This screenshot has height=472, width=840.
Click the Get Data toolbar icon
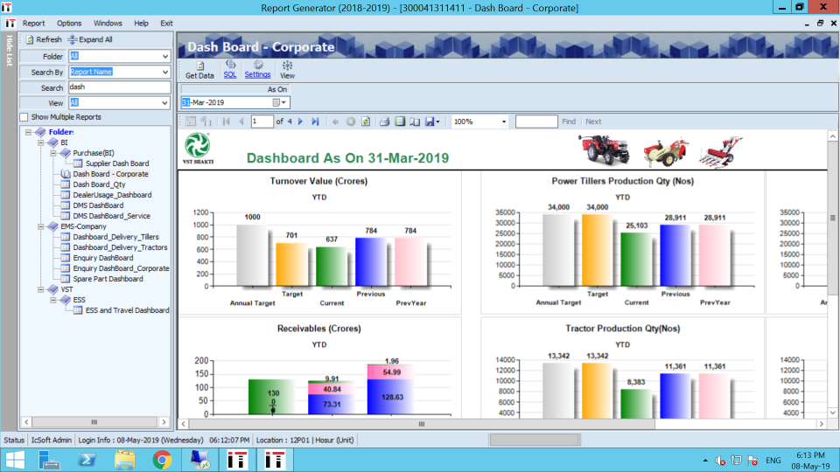pyautogui.click(x=199, y=66)
